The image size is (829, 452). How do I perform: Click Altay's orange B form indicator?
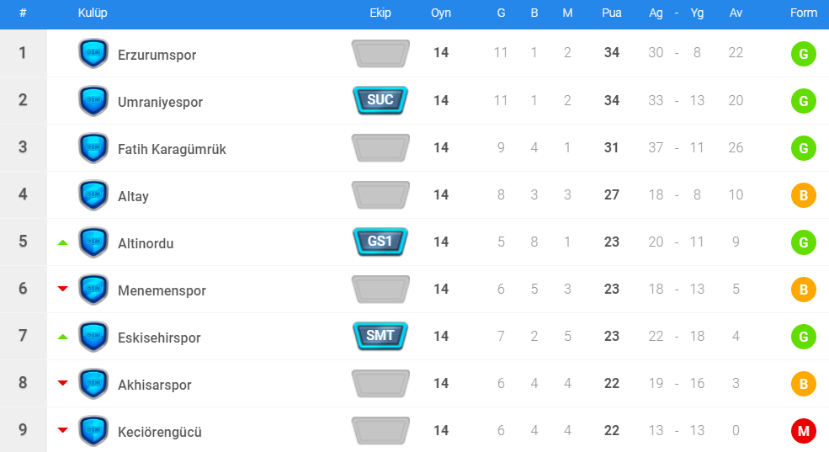804,196
